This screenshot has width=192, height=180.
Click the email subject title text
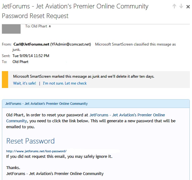pyautogui.click(x=75, y=11)
